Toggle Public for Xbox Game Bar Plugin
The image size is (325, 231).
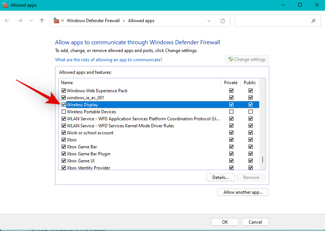click(x=251, y=154)
